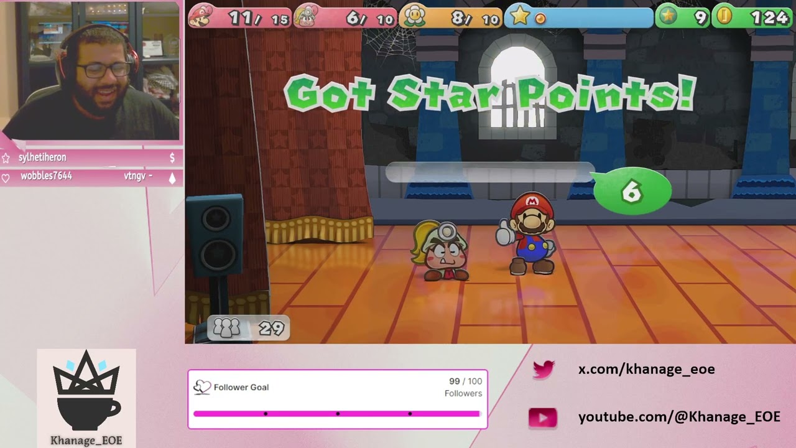The image size is (796, 448).
Task: Click the youtube.com/@Khanage_EOE link
Action: pyautogui.click(x=679, y=417)
